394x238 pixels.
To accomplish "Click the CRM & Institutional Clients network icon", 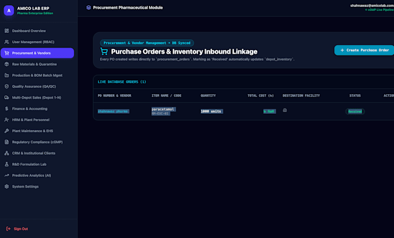I will click(7, 153).
